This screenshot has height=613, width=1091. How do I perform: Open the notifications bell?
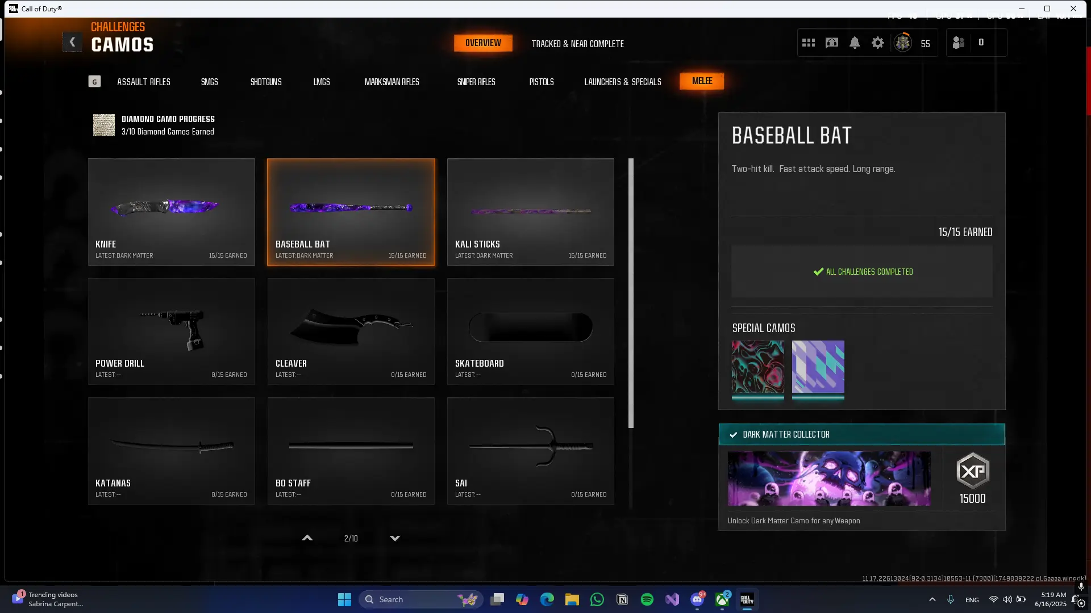[855, 43]
